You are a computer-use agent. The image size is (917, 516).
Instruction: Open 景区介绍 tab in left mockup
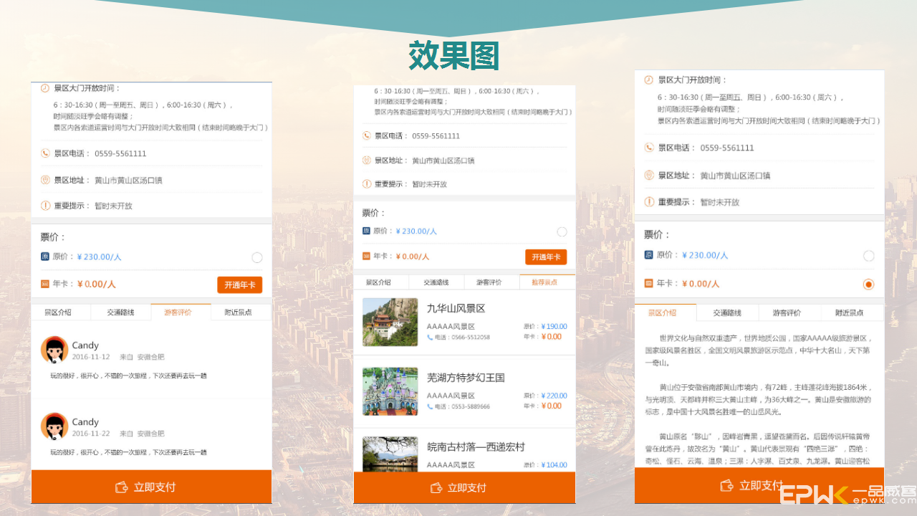coord(61,312)
